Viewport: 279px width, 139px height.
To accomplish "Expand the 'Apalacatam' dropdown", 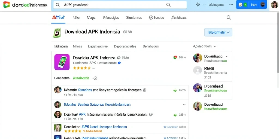I will [x=205, y=46].
